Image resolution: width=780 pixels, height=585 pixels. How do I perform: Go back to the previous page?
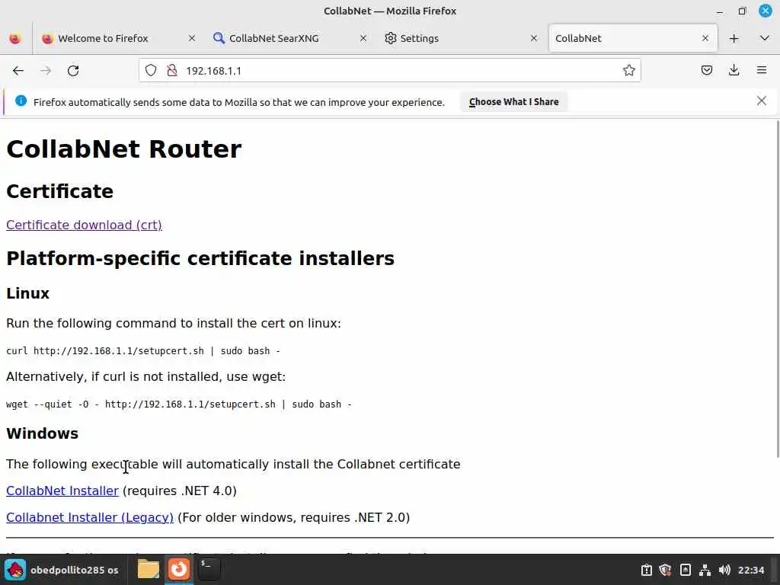coord(18,71)
